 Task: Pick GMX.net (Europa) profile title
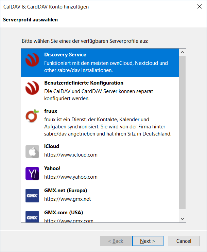pos(66,191)
